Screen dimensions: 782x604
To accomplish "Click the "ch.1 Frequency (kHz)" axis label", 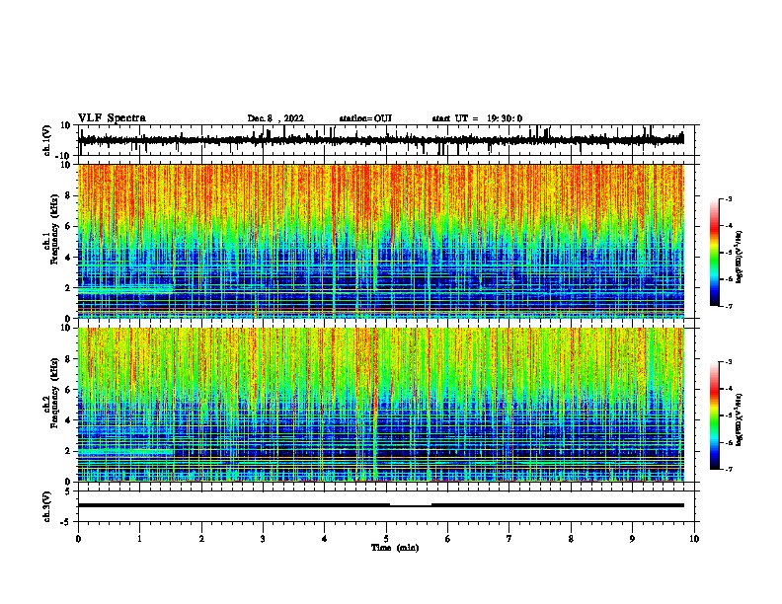I will [53, 229].
